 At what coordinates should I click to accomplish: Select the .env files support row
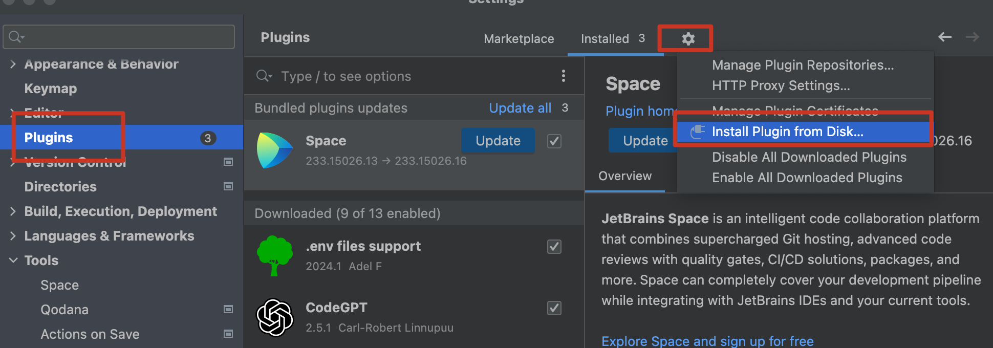click(414, 256)
